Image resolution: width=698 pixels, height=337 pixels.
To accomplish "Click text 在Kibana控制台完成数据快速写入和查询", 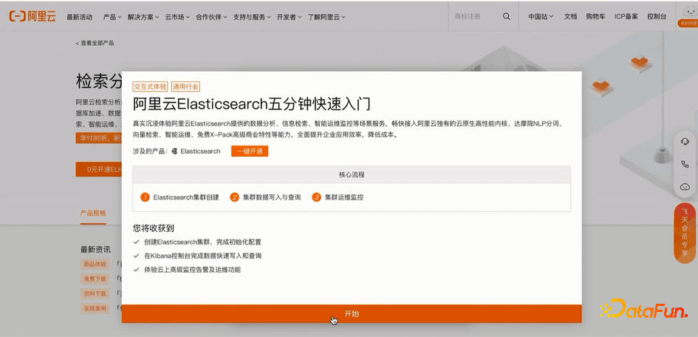I will (203, 256).
